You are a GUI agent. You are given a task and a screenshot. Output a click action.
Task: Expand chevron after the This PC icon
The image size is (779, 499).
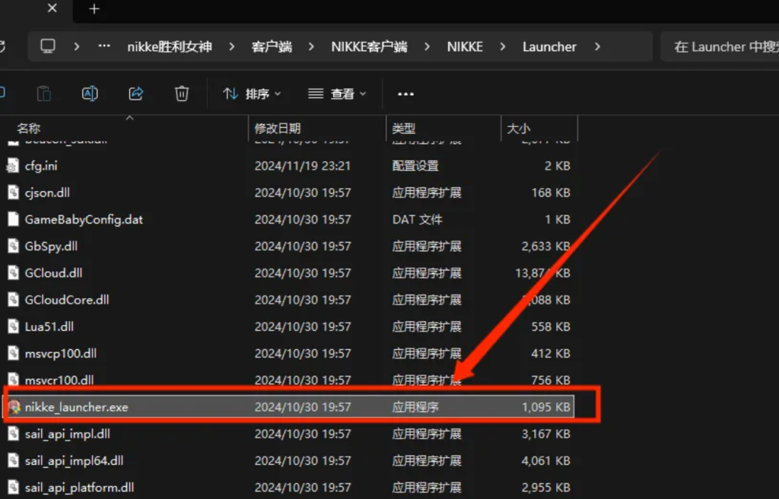click(x=77, y=46)
